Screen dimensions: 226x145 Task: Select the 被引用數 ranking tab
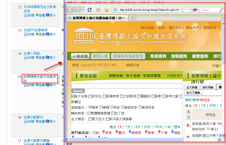pyautogui.click(x=208, y=87)
